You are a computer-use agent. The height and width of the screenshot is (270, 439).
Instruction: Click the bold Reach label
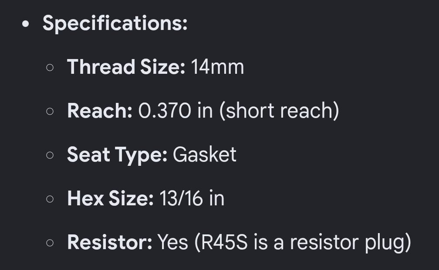tap(100, 111)
